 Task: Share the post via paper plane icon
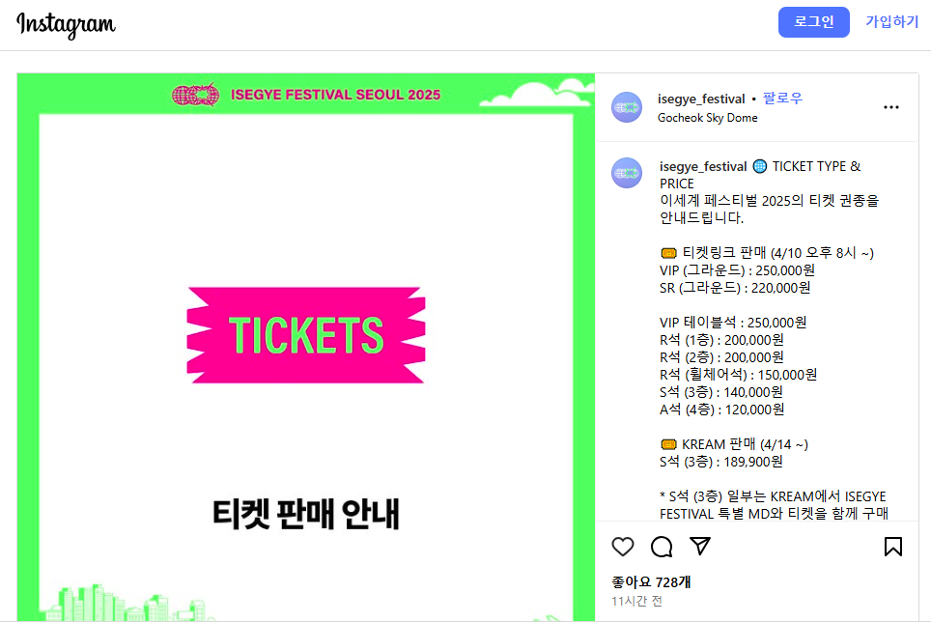[x=700, y=546]
